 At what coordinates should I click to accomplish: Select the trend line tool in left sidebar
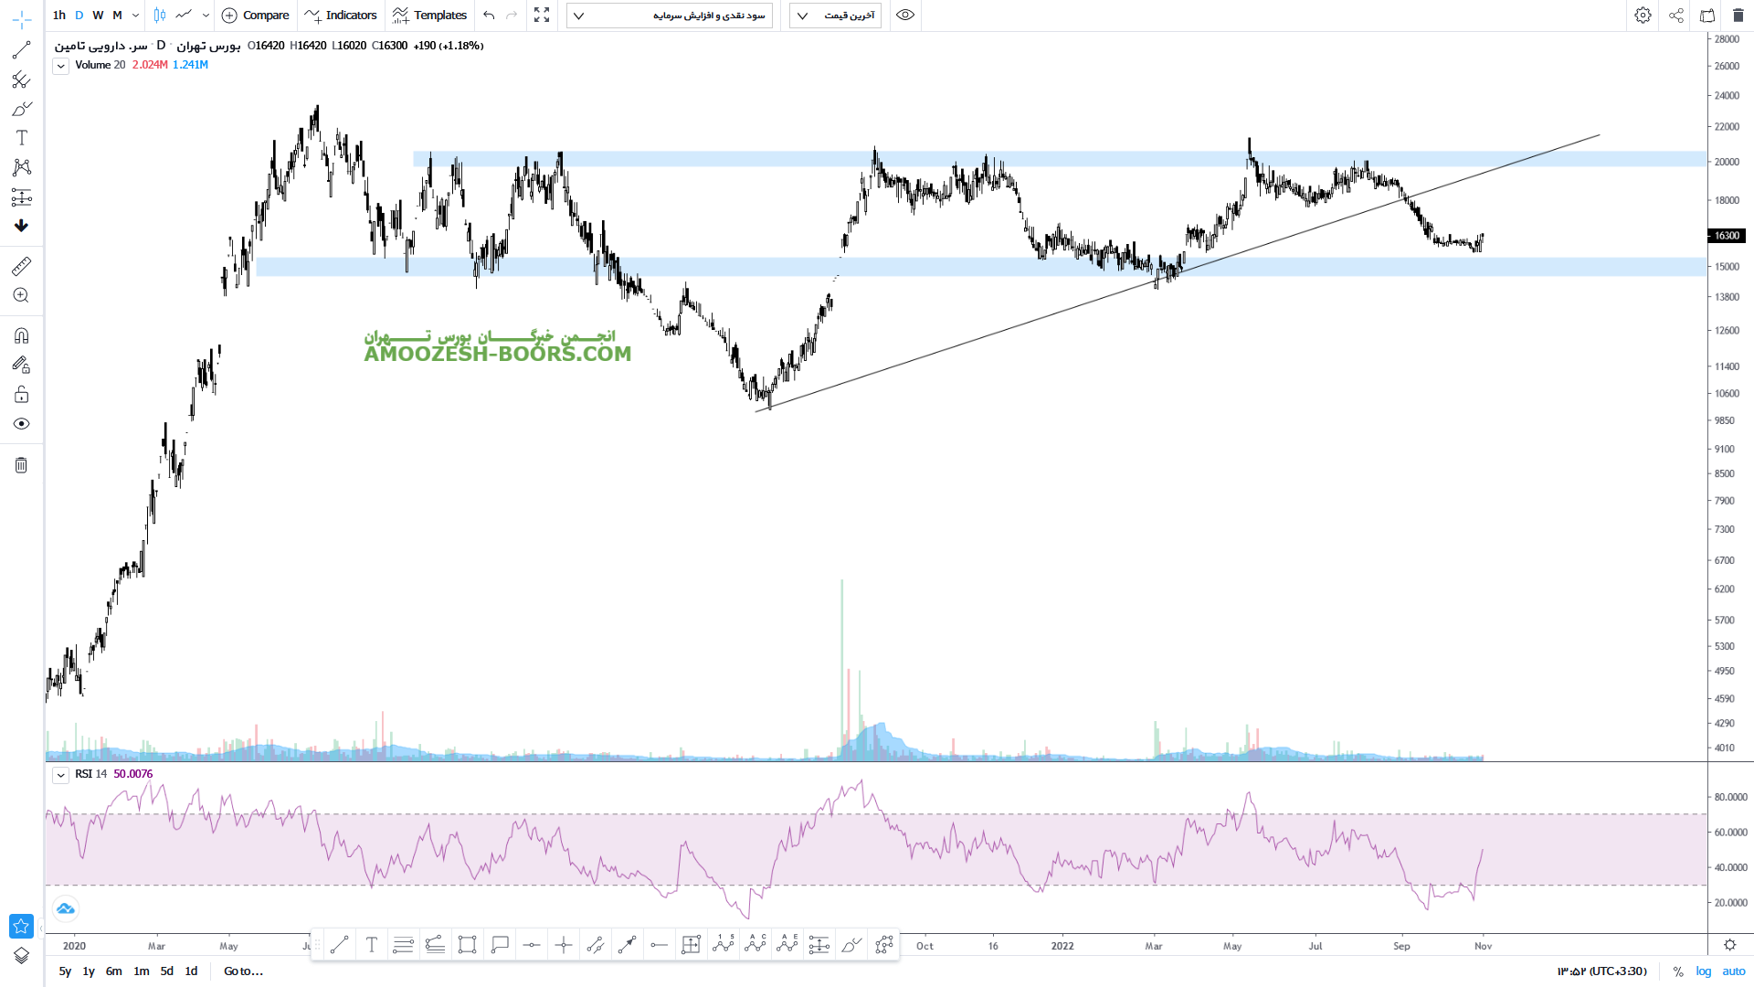tap(21, 50)
